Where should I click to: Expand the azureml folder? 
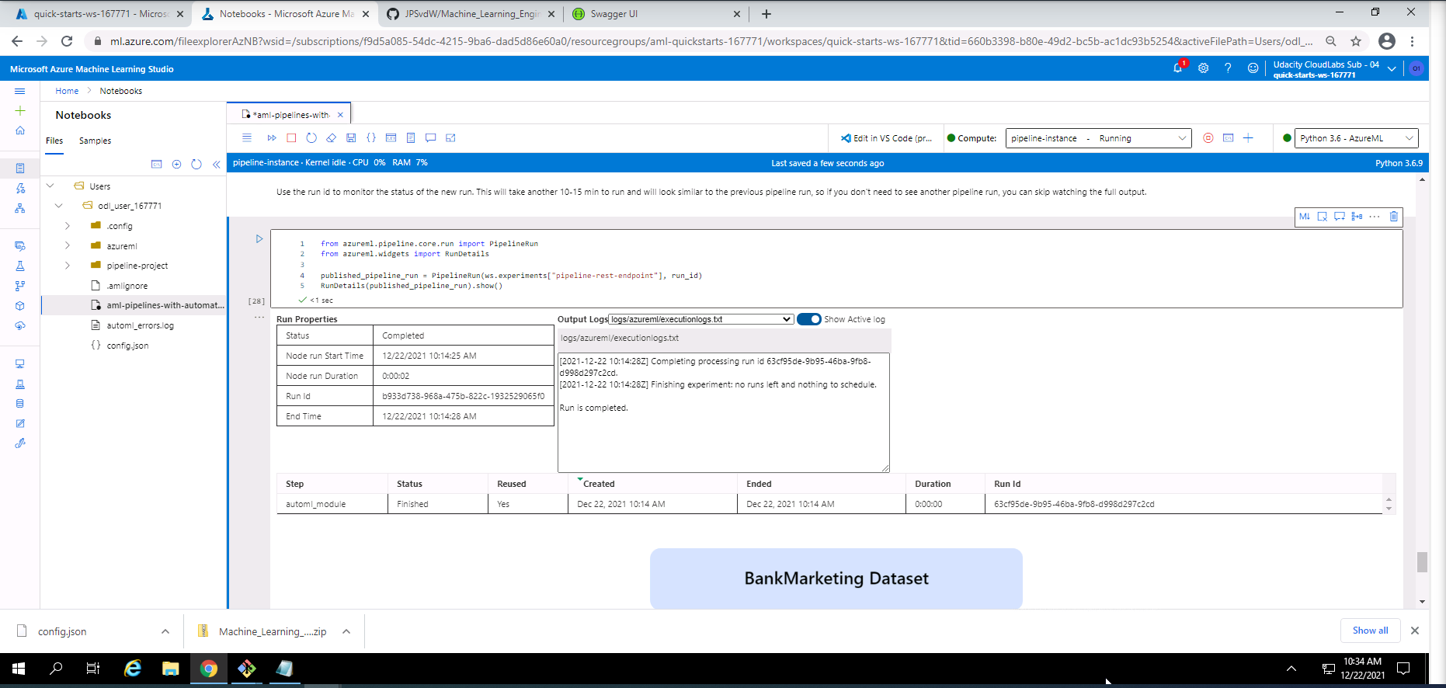pos(68,245)
